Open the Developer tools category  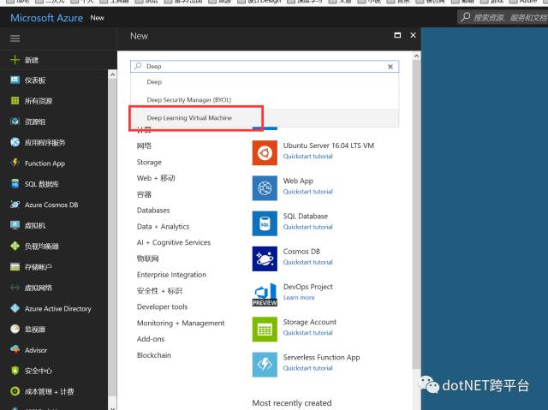click(162, 307)
